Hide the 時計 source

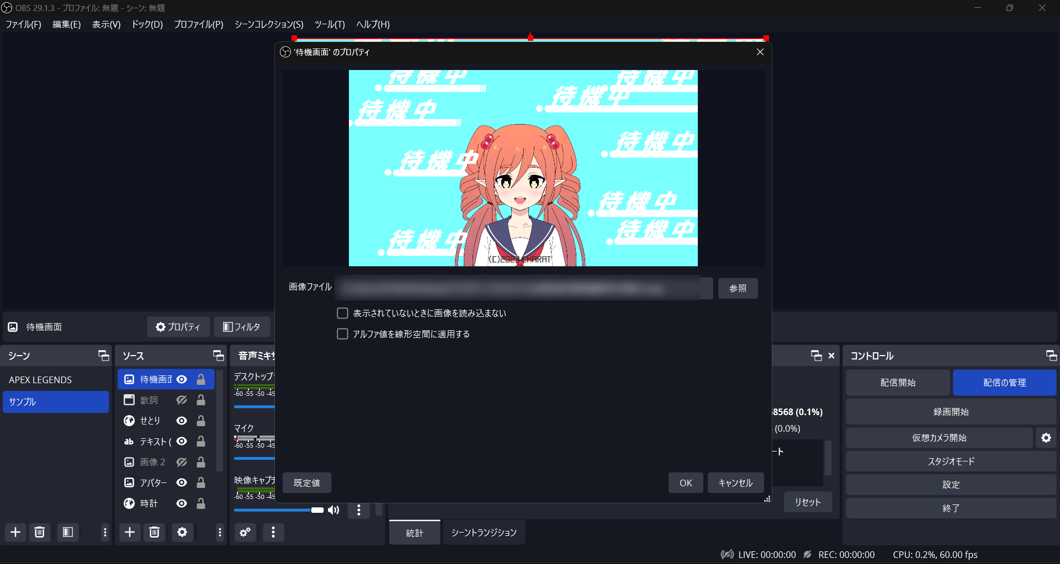point(182,503)
